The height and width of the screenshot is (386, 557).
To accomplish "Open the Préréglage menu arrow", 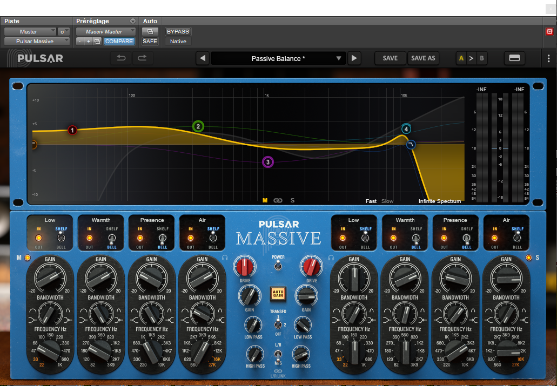I will 132,21.
